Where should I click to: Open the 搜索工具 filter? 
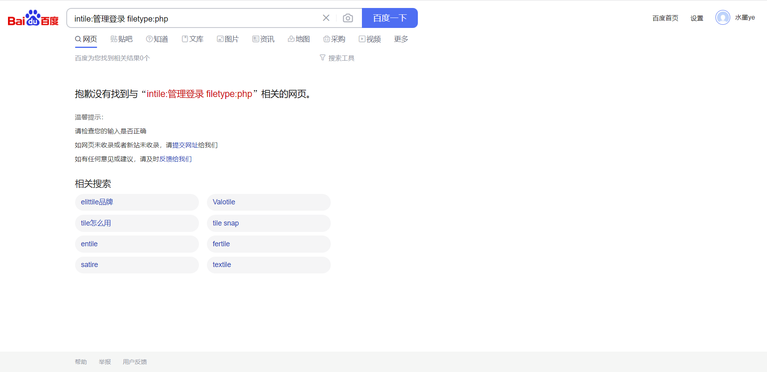point(337,58)
